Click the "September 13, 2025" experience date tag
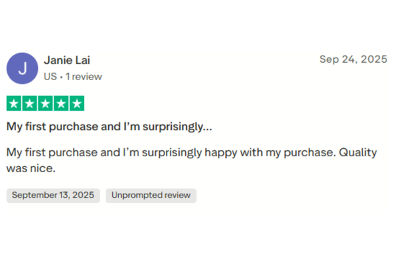 53,196
